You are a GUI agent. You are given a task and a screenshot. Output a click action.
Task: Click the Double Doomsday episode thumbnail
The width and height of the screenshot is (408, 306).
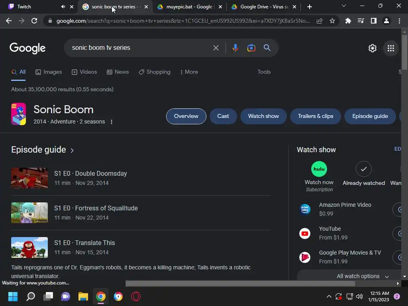(x=29, y=178)
